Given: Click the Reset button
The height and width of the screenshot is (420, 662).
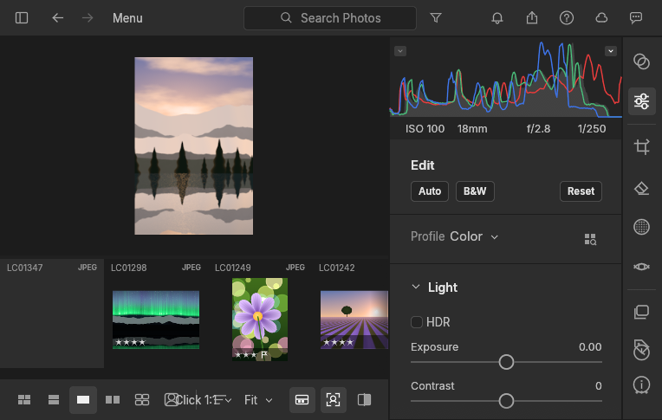Looking at the screenshot, I should tap(581, 191).
